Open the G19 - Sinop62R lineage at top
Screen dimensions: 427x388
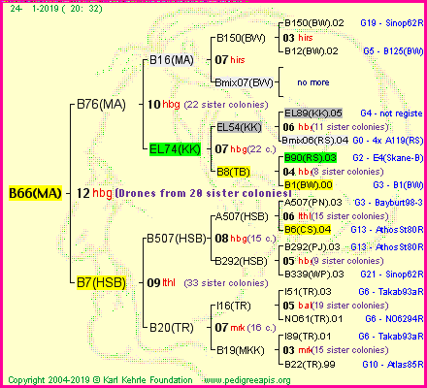click(x=392, y=23)
